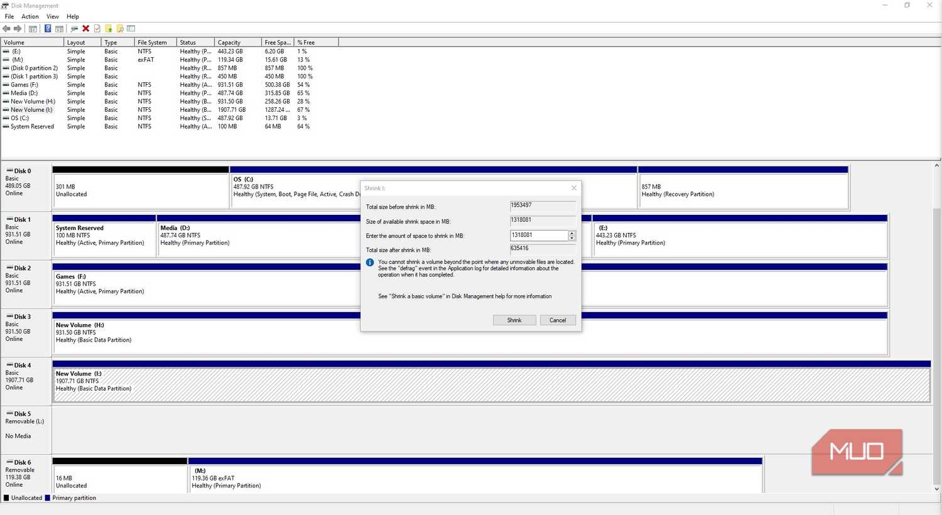Open the Help menu

click(x=73, y=16)
